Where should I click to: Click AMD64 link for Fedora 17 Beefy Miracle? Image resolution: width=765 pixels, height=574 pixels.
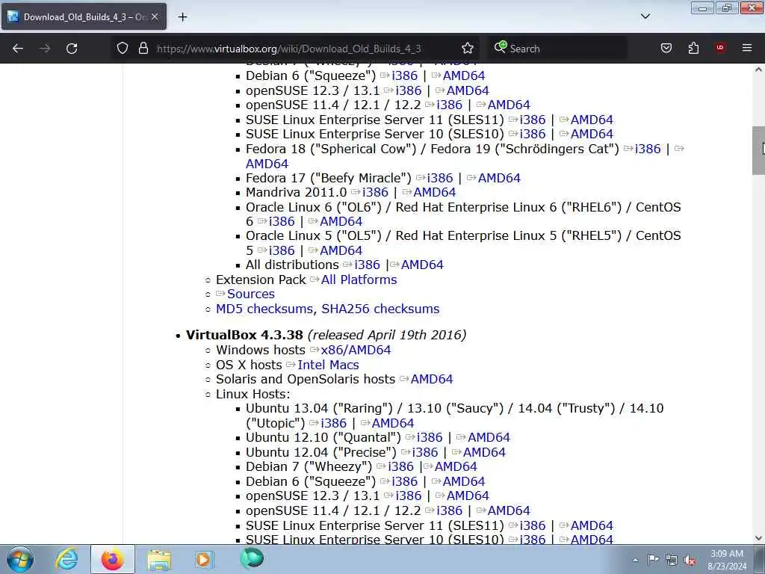(499, 178)
